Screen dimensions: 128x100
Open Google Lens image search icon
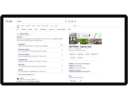(x=72, y=21)
